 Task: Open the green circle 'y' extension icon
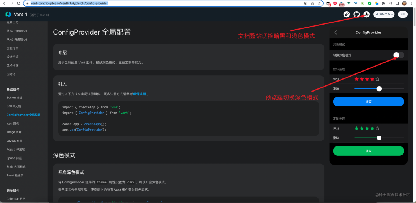pyautogui.click(x=369, y=3)
